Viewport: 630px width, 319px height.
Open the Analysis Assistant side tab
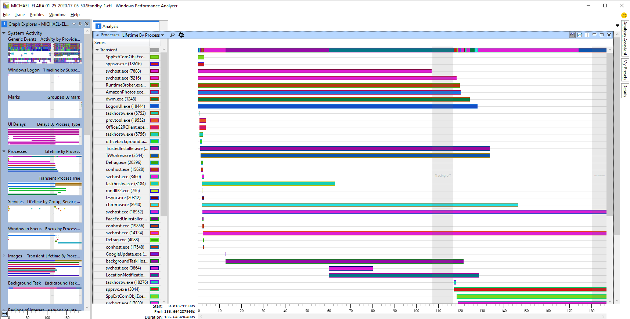[625, 38]
